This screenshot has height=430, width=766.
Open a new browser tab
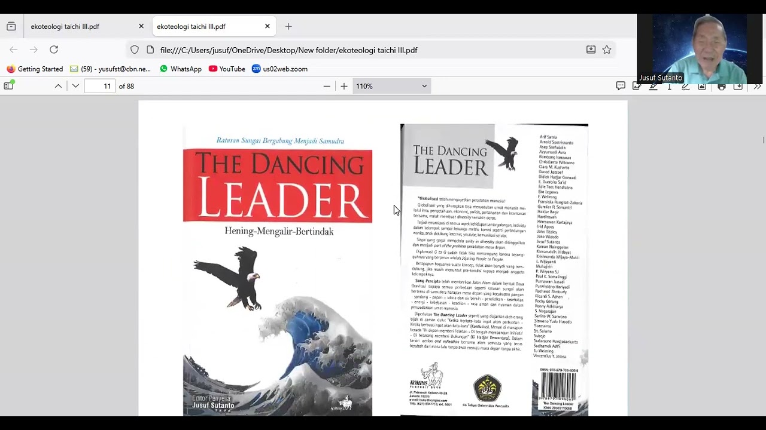(x=288, y=26)
